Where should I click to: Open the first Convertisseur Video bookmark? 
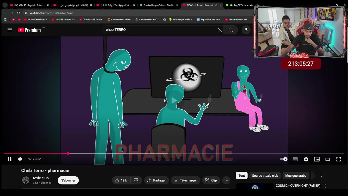pos(120,20)
